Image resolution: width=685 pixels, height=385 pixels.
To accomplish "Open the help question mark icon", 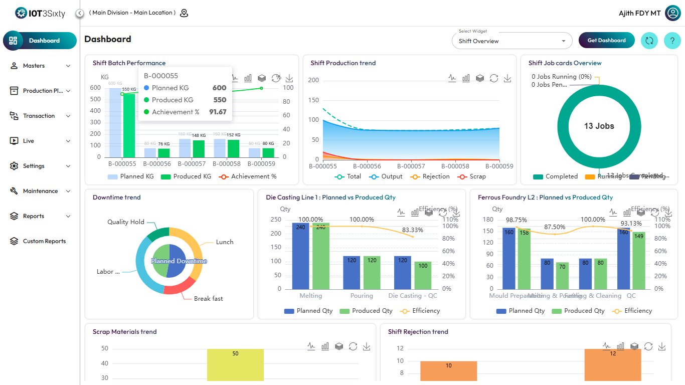I will pos(672,41).
